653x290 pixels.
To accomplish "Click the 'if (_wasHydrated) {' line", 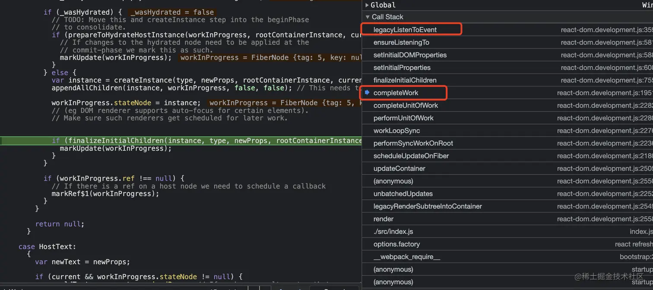I will point(83,12).
